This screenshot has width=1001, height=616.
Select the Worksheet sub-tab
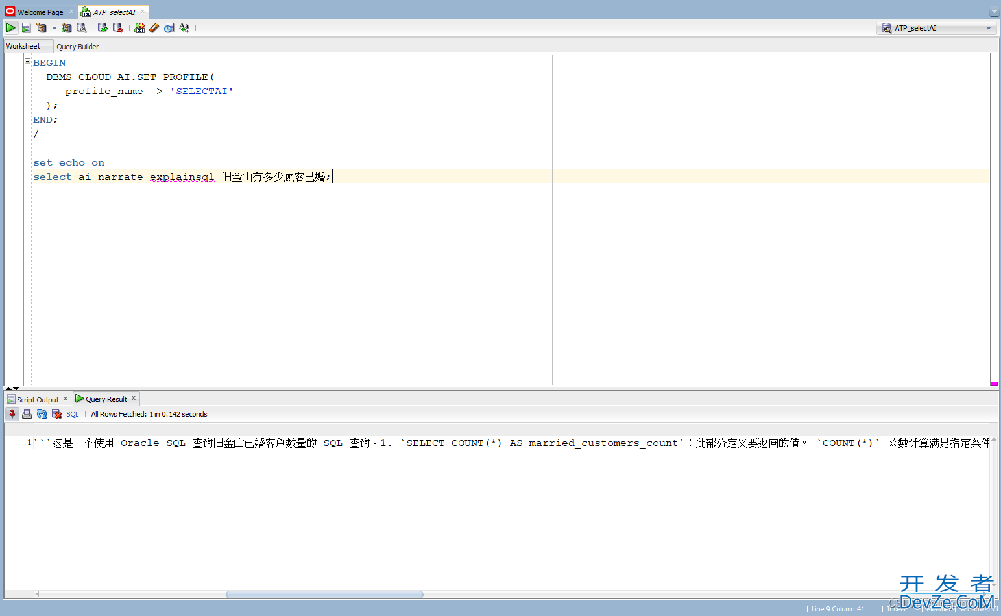23,46
